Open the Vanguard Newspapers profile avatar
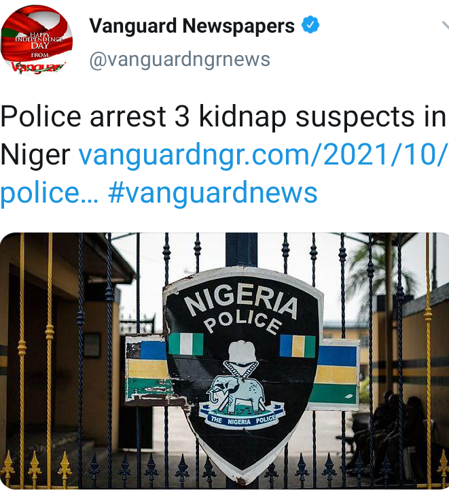The image size is (449, 499). point(37,39)
